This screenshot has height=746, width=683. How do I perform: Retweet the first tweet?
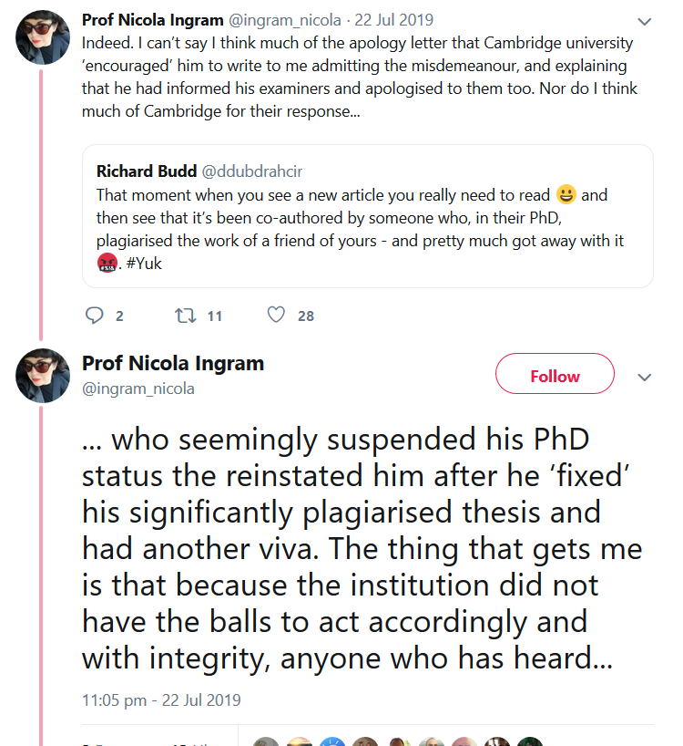tap(185, 316)
